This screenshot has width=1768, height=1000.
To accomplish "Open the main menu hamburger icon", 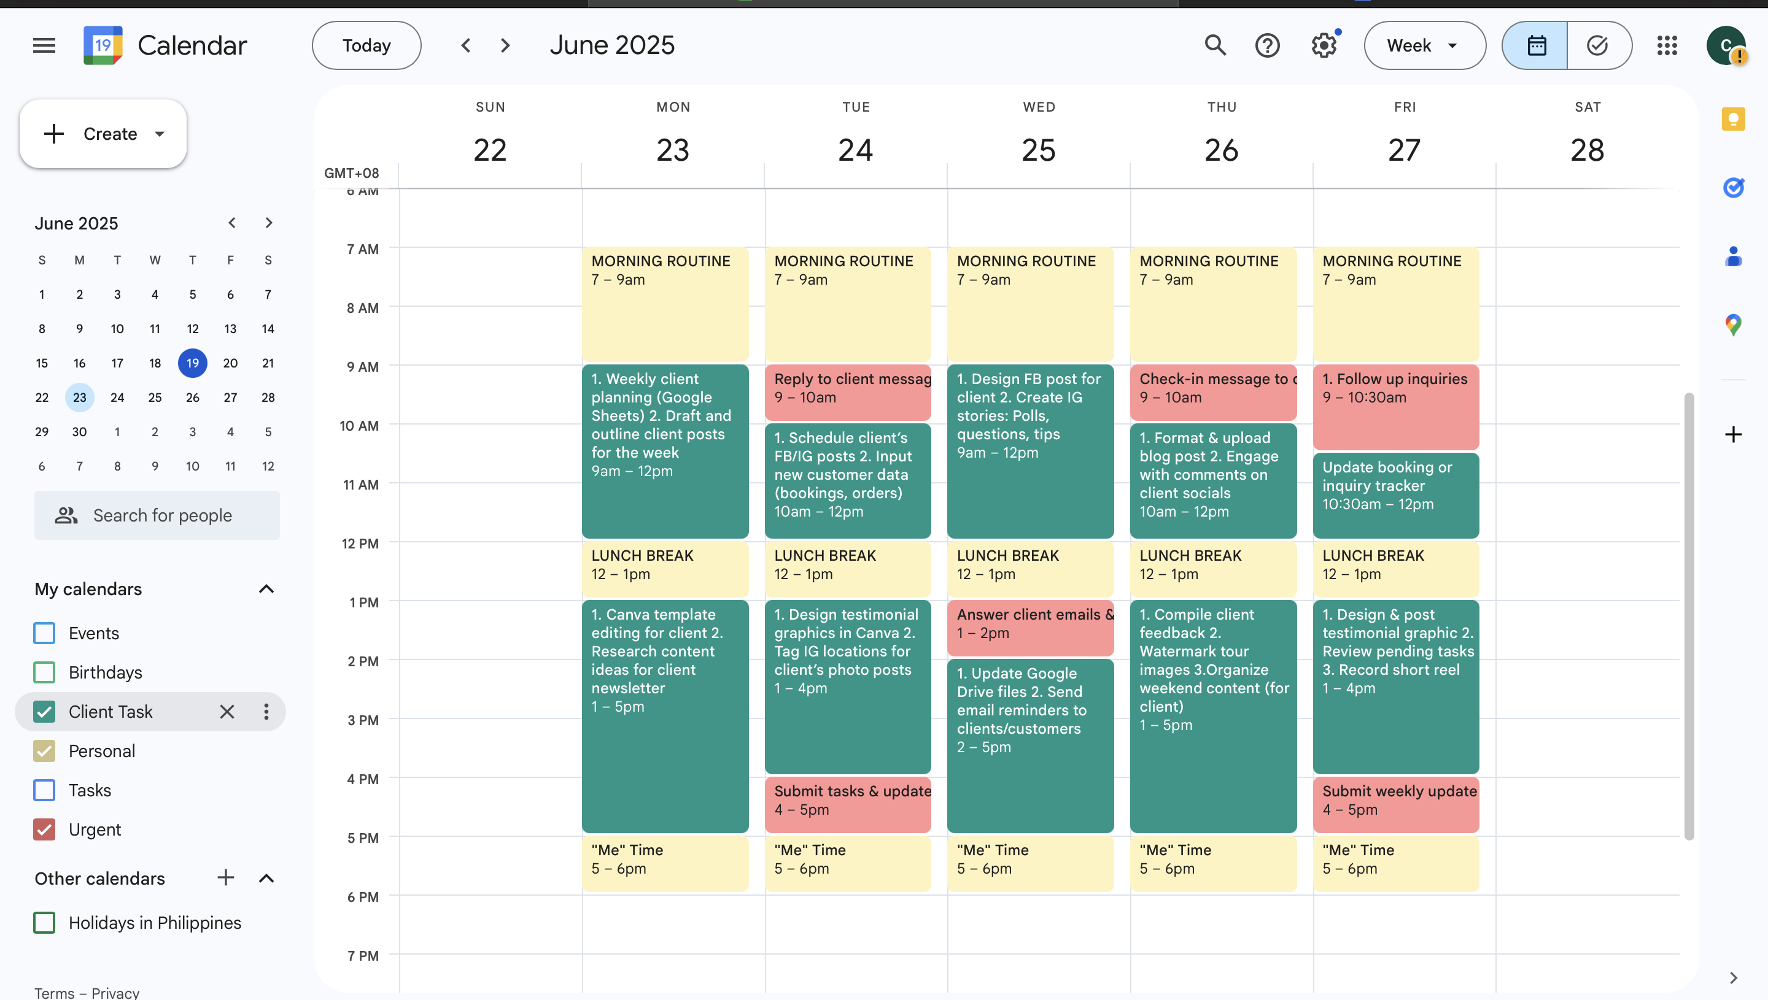I will pos(44,45).
